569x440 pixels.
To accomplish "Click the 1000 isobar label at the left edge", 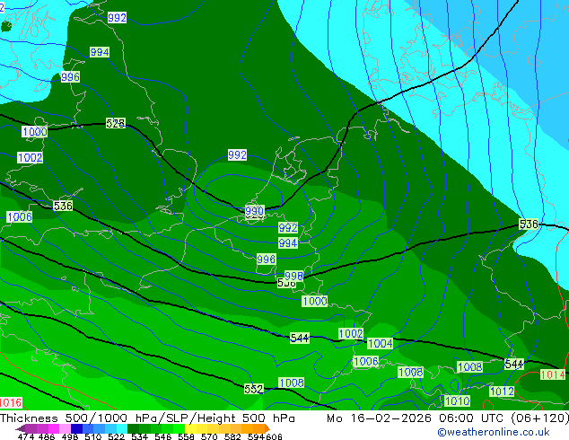I will (x=35, y=131).
